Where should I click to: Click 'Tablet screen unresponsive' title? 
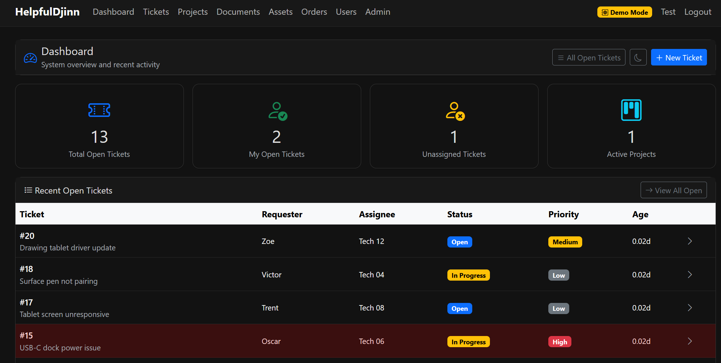tap(64, 314)
